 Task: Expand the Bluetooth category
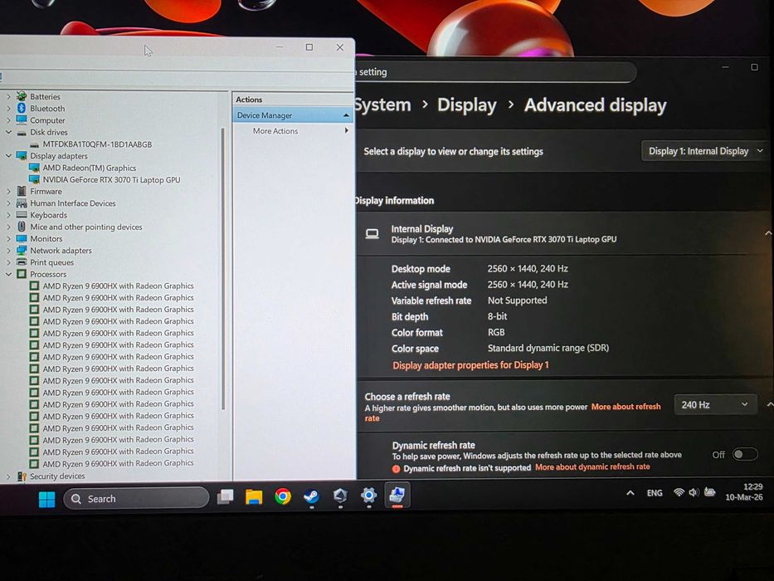coord(8,108)
